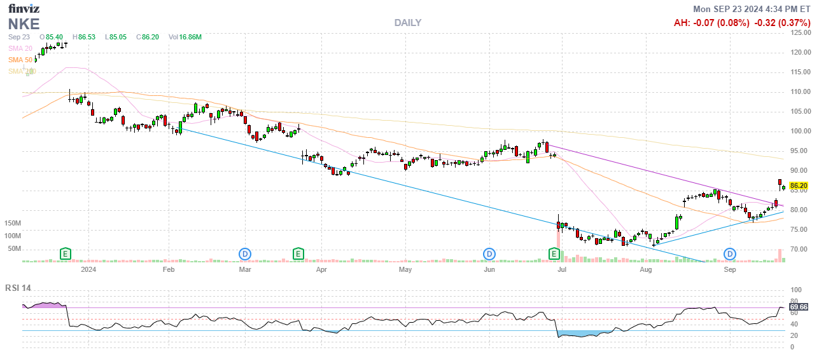Image resolution: width=819 pixels, height=357 pixels.
Task: Click the dividend D marker at September
Action: 730,254
